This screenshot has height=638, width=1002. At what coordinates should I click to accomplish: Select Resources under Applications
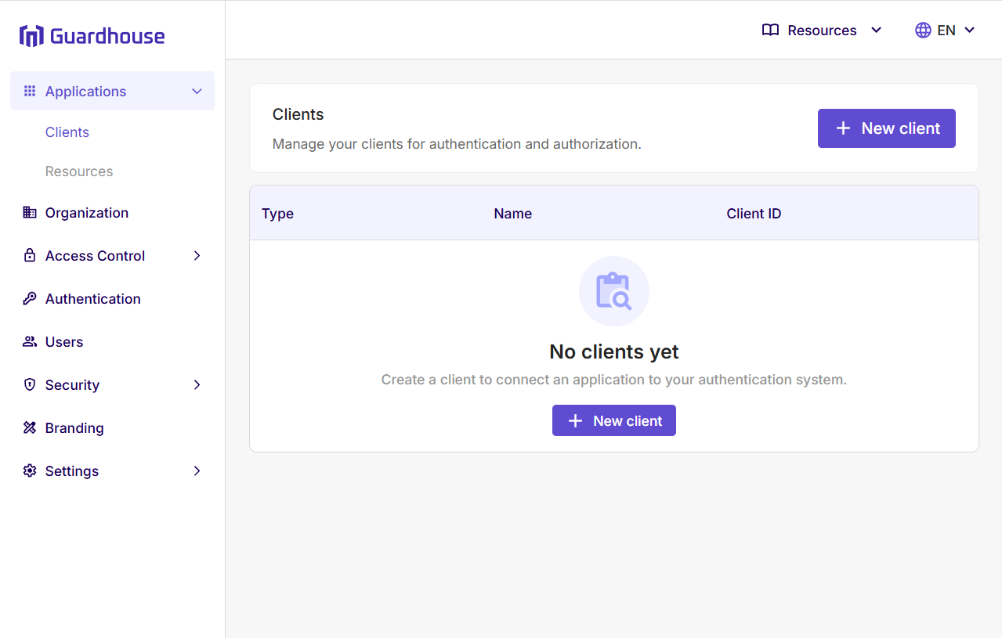point(78,171)
